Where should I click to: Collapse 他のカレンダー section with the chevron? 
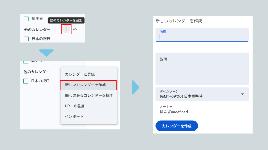[75, 29]
